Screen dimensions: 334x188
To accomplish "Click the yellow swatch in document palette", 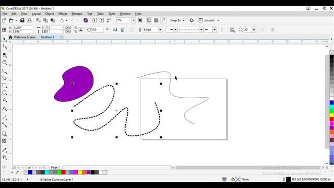I will pos(80,172).
